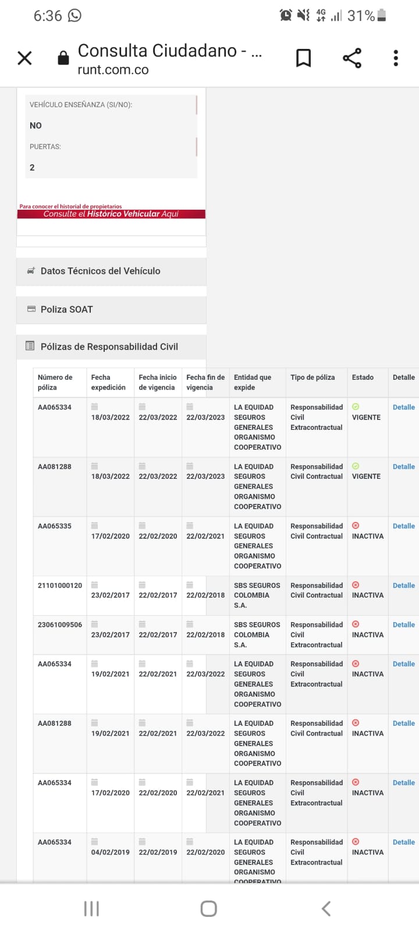Tap the runt.com.co address text
419x932 pixels.
(x=113, y=70)
